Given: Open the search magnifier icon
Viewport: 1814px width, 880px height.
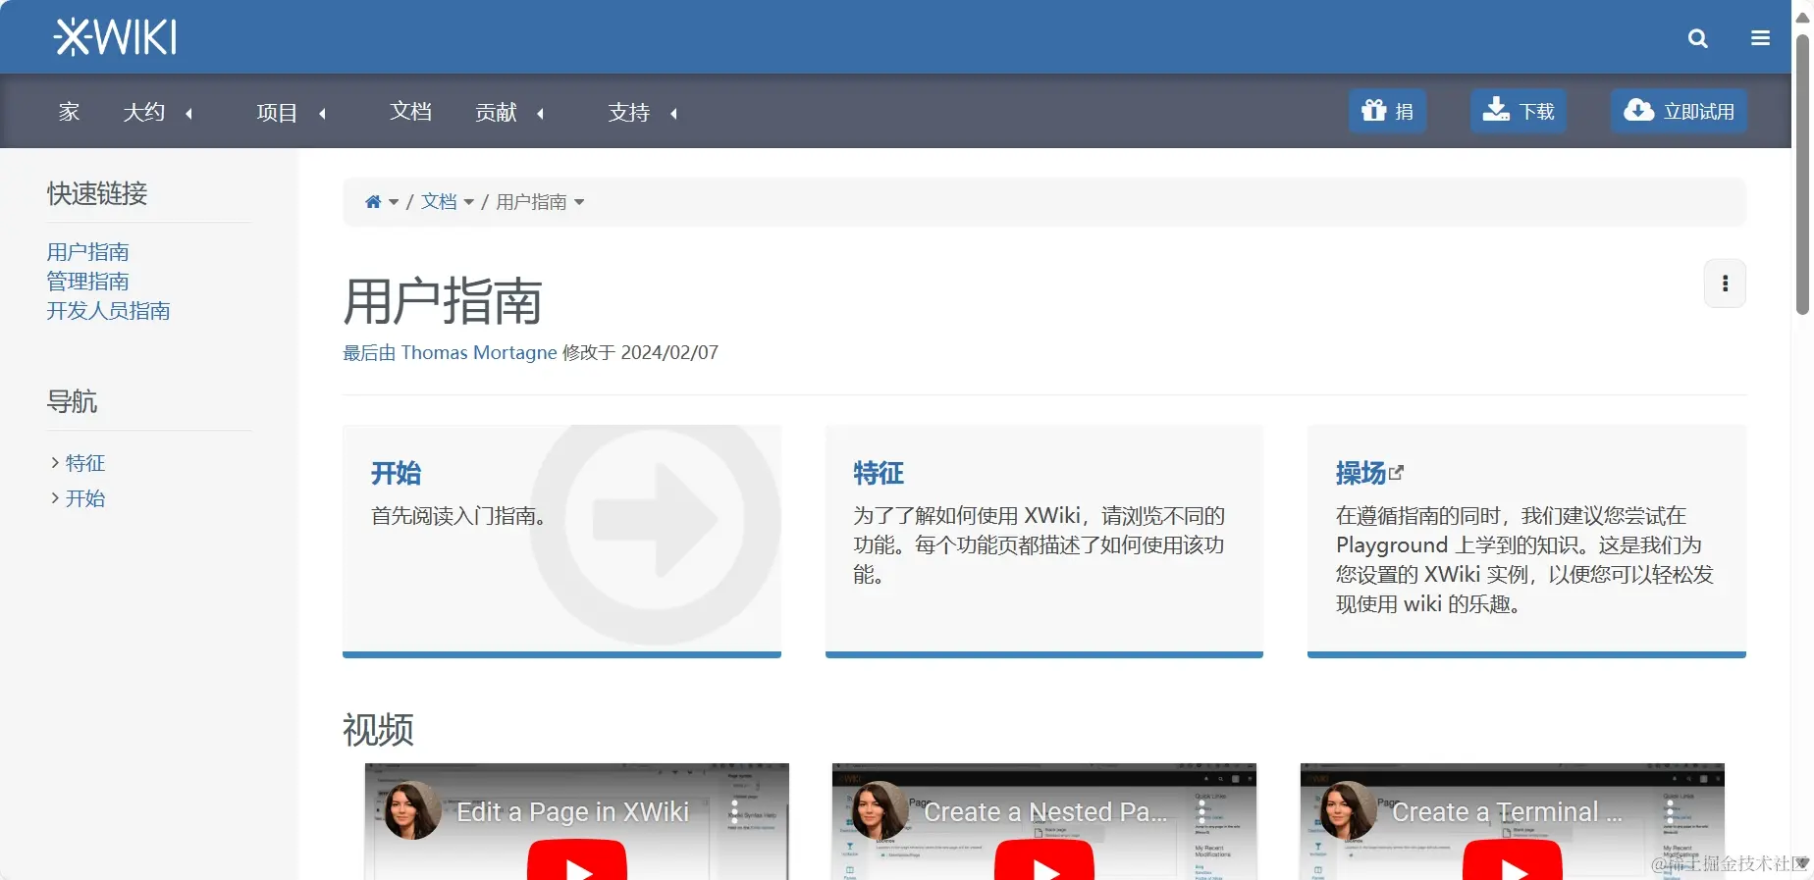Looking at the screenshot, I should (x=1697, y=38).
